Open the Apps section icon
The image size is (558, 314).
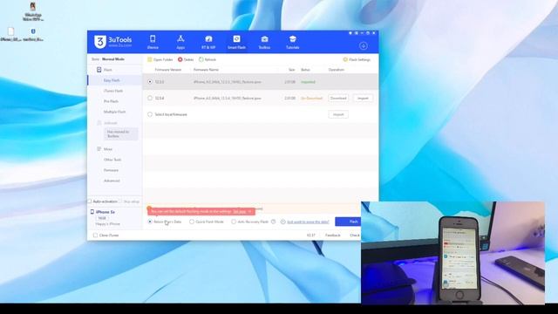click(x=180, y=38)
